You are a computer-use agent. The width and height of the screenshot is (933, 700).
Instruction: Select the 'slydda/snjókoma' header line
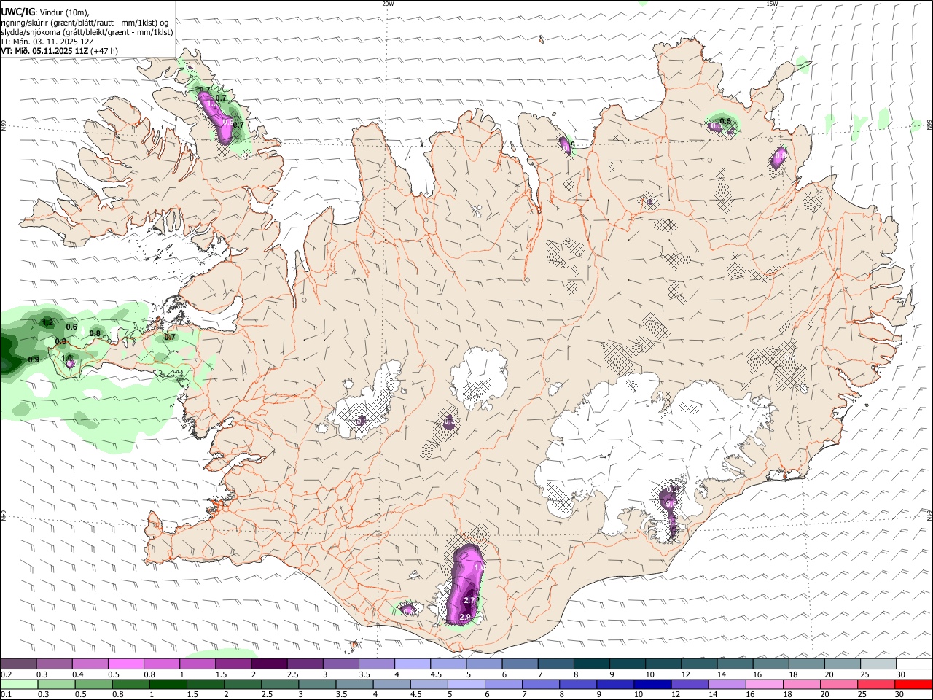pos(87,32)
